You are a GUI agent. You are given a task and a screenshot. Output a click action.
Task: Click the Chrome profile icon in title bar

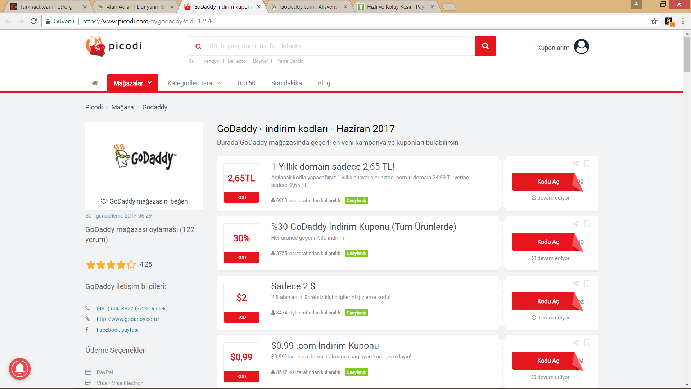tap(636, 4)
